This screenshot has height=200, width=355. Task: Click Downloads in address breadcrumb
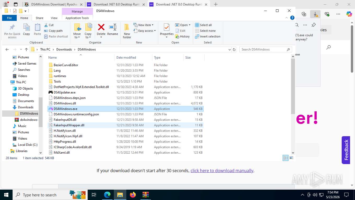point(64,49)
